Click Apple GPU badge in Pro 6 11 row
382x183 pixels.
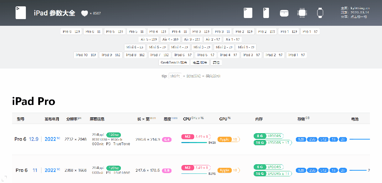(225, 170)
